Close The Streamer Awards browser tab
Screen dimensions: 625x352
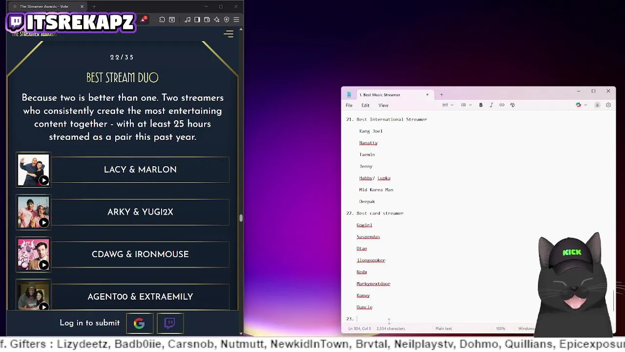pos(82,7)
